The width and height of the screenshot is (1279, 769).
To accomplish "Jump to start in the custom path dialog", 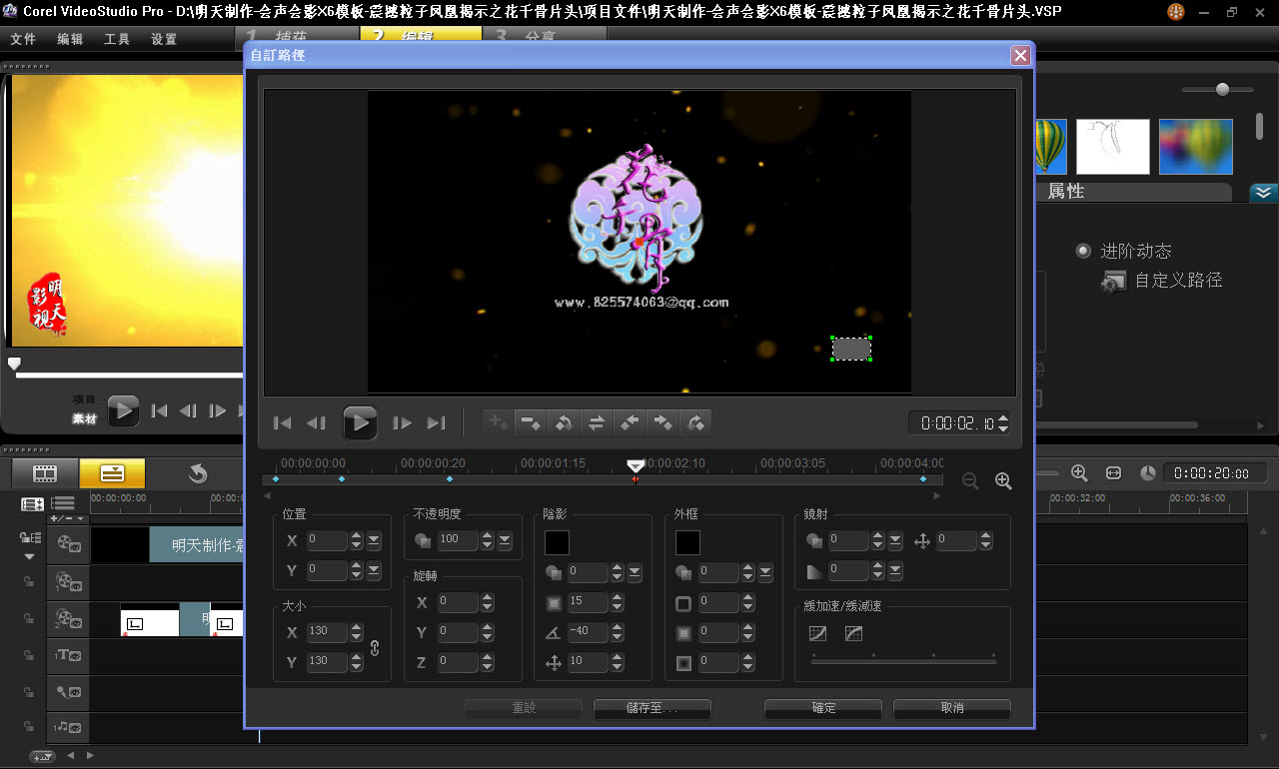I will 283,422.
